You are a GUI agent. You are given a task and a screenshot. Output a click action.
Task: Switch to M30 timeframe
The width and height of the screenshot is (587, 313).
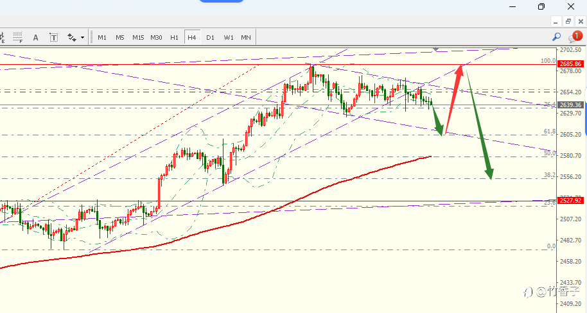pos(156,37)
